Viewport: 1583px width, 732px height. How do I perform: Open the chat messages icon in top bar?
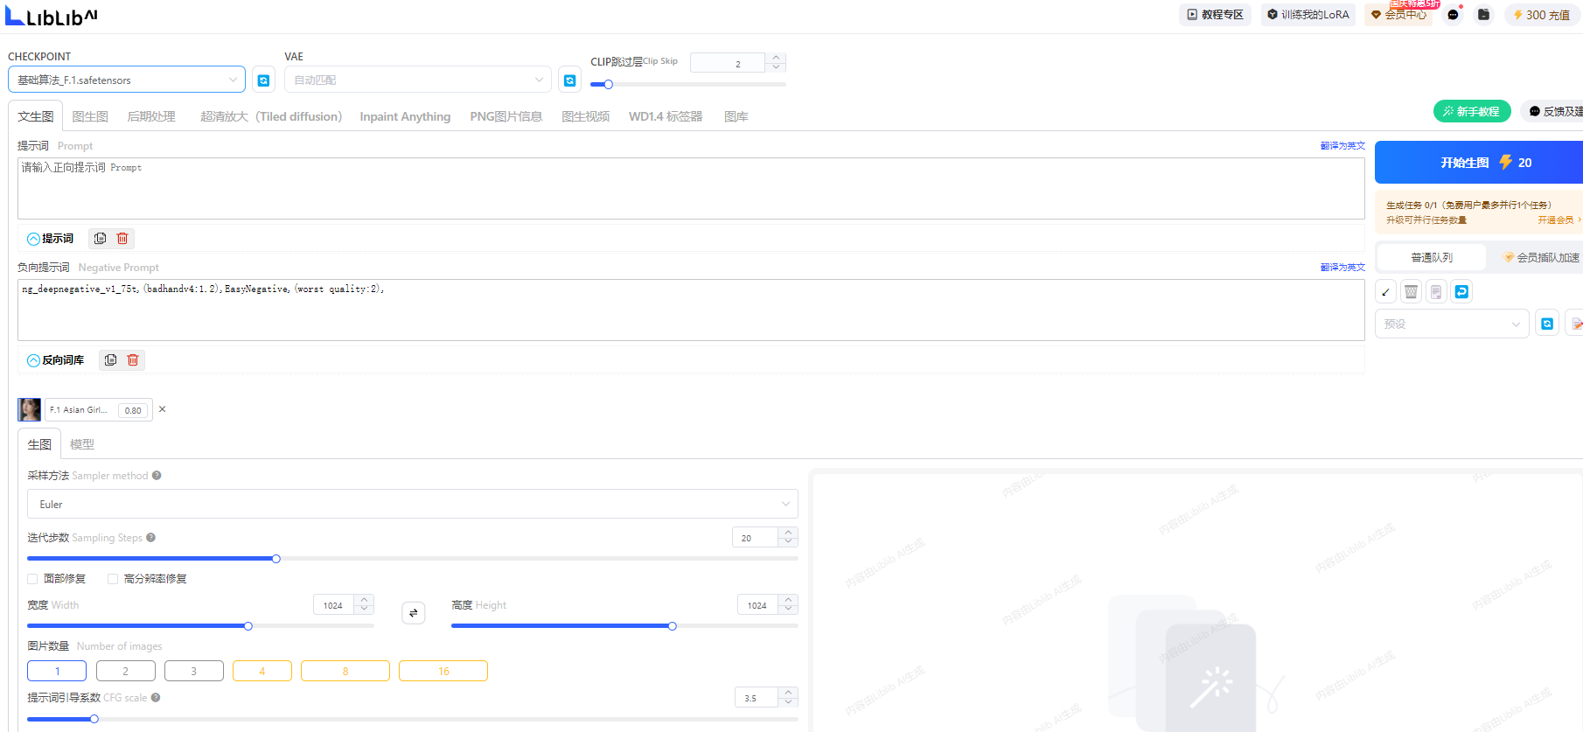[x=1453, y=15]
